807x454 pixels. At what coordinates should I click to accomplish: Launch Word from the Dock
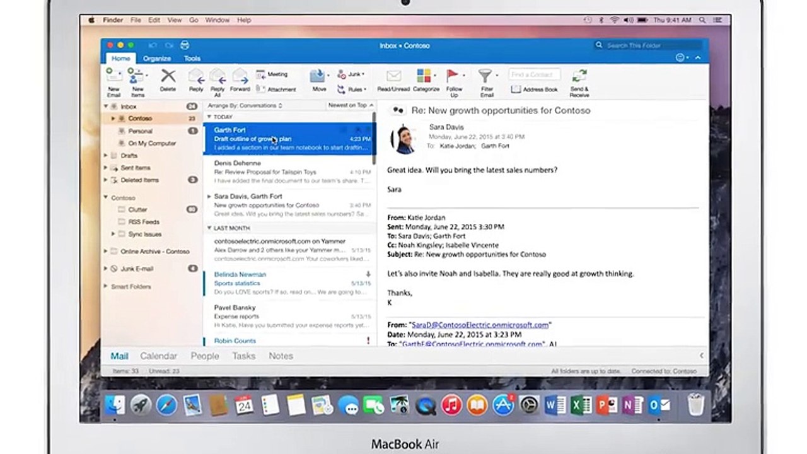pos(555,405)
